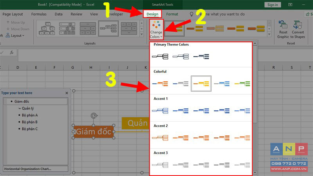Open the Formulas ribbon tab
Image resolution: width=313 pixels, height=176 pixels.
pyautogui.click(x=39, y=14)
